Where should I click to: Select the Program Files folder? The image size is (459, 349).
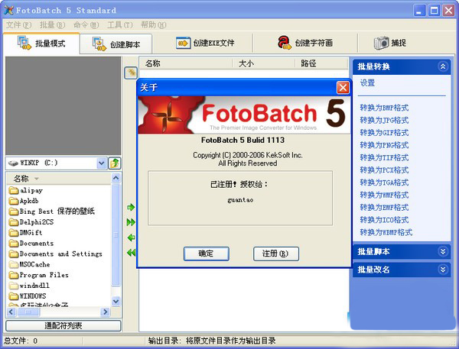pyautogui.click(x=39, y=275)
